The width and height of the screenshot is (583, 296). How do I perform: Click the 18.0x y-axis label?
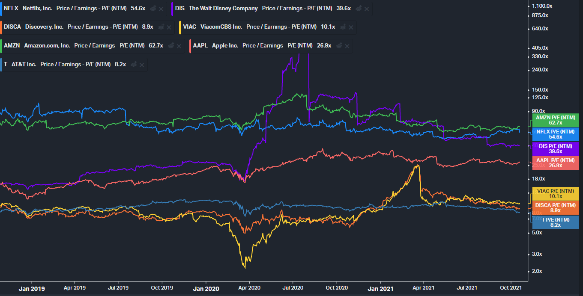[x=538, y=178]
